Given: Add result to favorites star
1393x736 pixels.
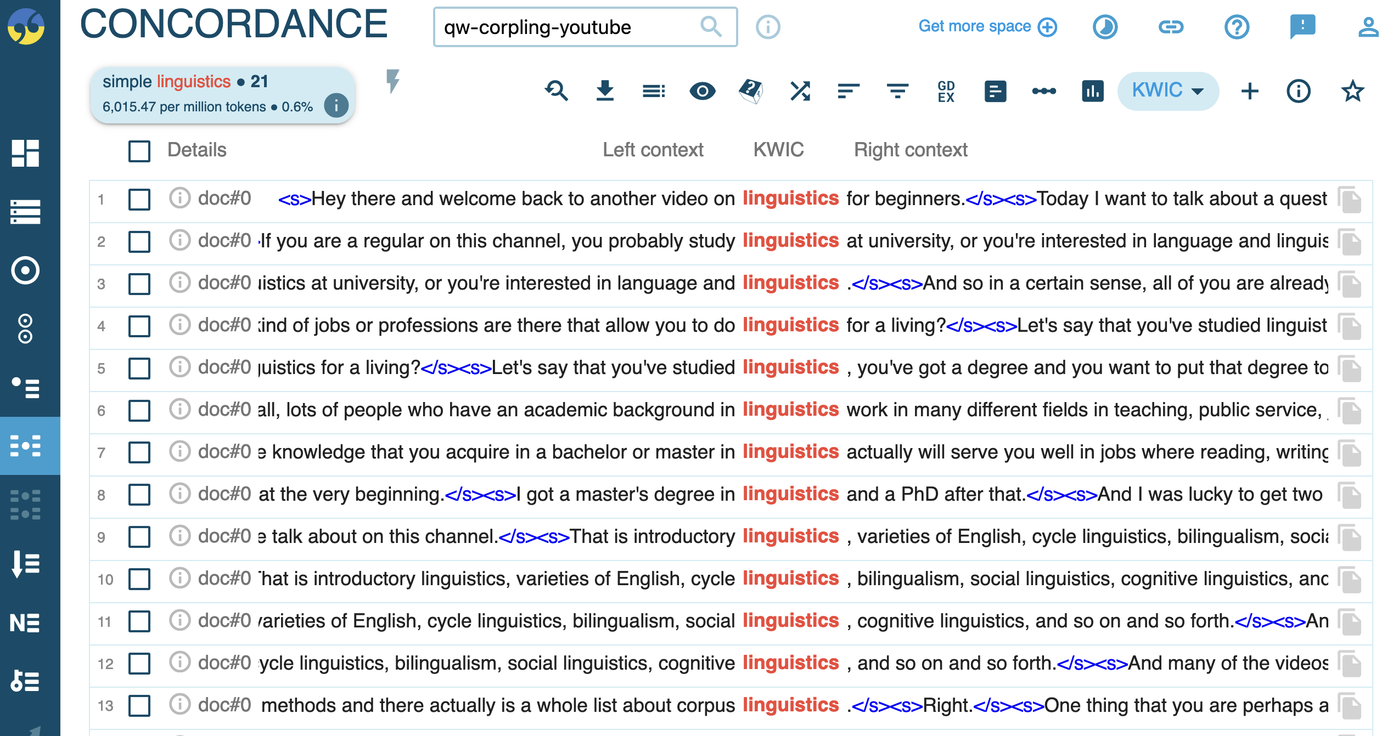Looking at the screenshot, I should (x=1352, y=91).
